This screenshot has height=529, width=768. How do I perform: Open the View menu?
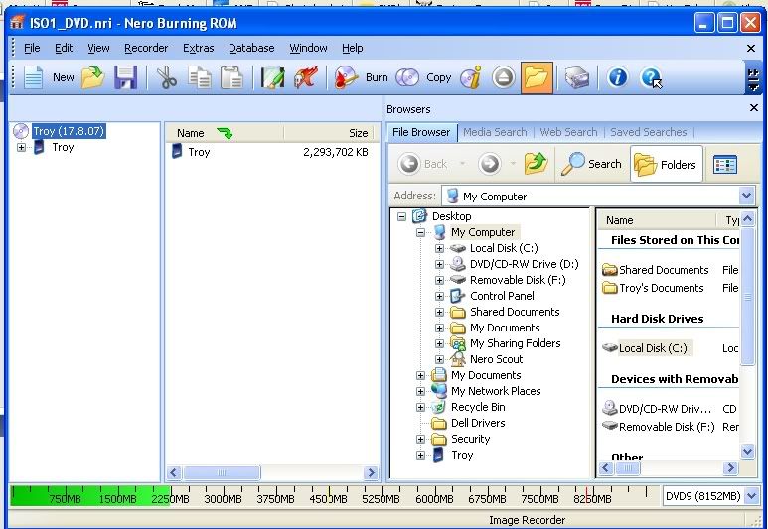click(98, 48)
